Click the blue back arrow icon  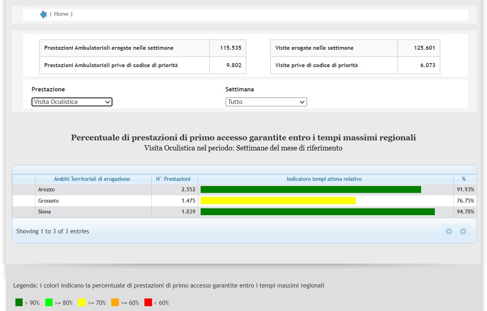pos(43,15)
